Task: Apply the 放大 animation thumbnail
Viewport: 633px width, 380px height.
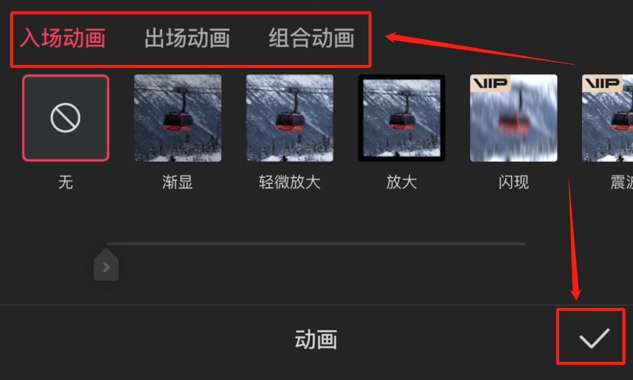Action: (x=401, y=118)
